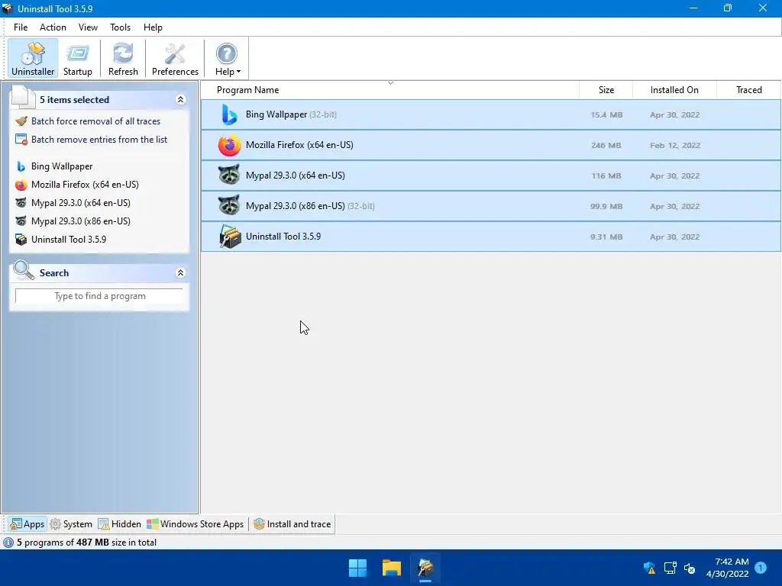Image resolution: width=782 pixels, height=586 pixels.
Task: Switch to the Apps tab
Action: 28,524
